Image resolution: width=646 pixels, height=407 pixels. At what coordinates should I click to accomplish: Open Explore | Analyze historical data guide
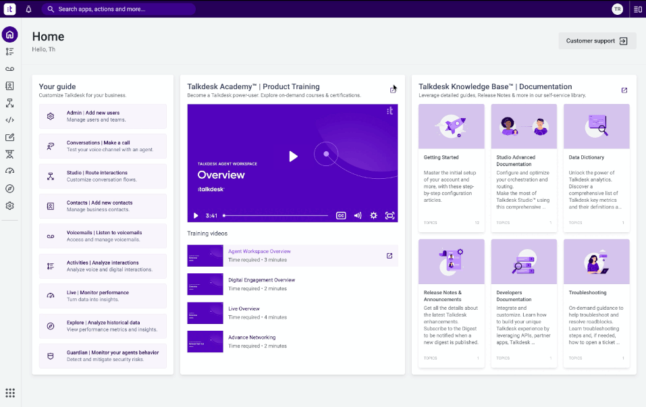coord(103,326)
